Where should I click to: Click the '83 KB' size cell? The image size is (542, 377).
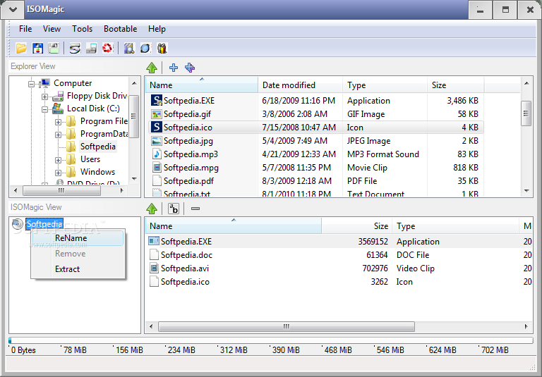pyautogui.click(x=468, y=154)
